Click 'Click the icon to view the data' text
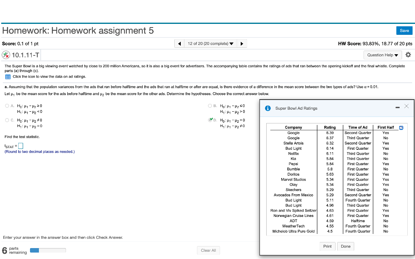The width and height of the screenshot is (415, 259). pyautogui.click(x=49, y=76)
